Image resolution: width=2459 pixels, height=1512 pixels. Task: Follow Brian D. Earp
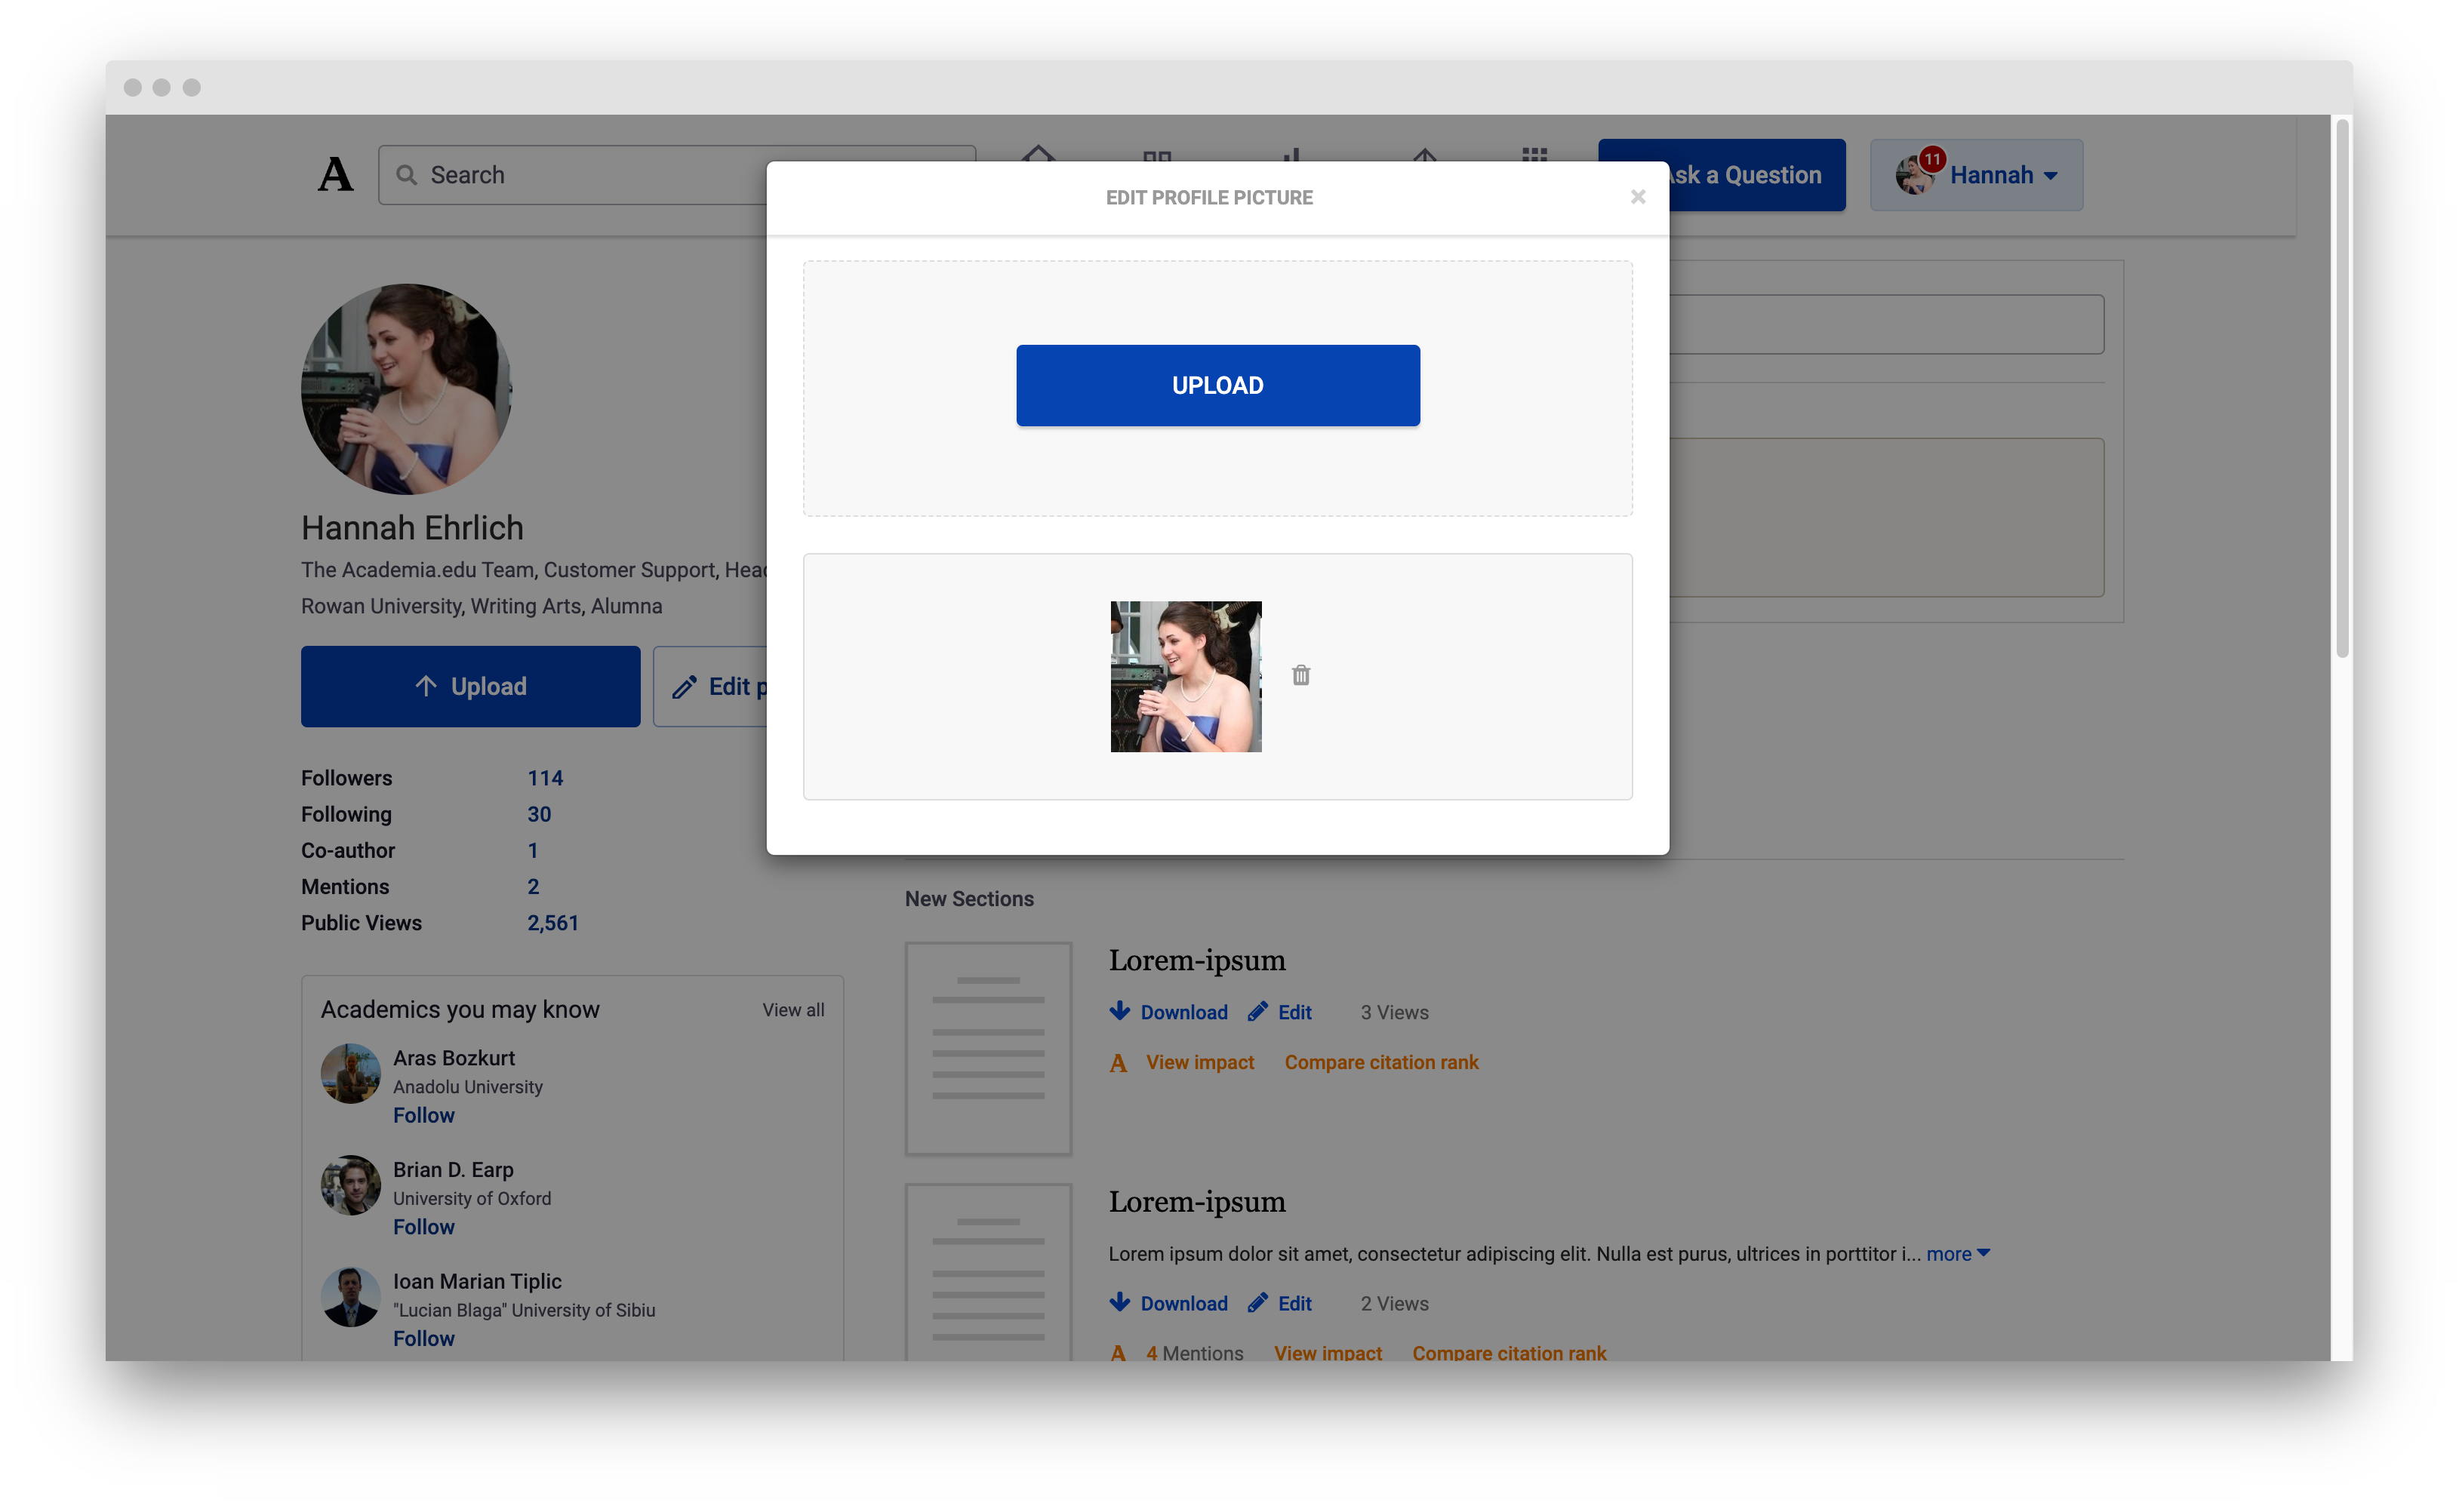tap(423, 1227)
